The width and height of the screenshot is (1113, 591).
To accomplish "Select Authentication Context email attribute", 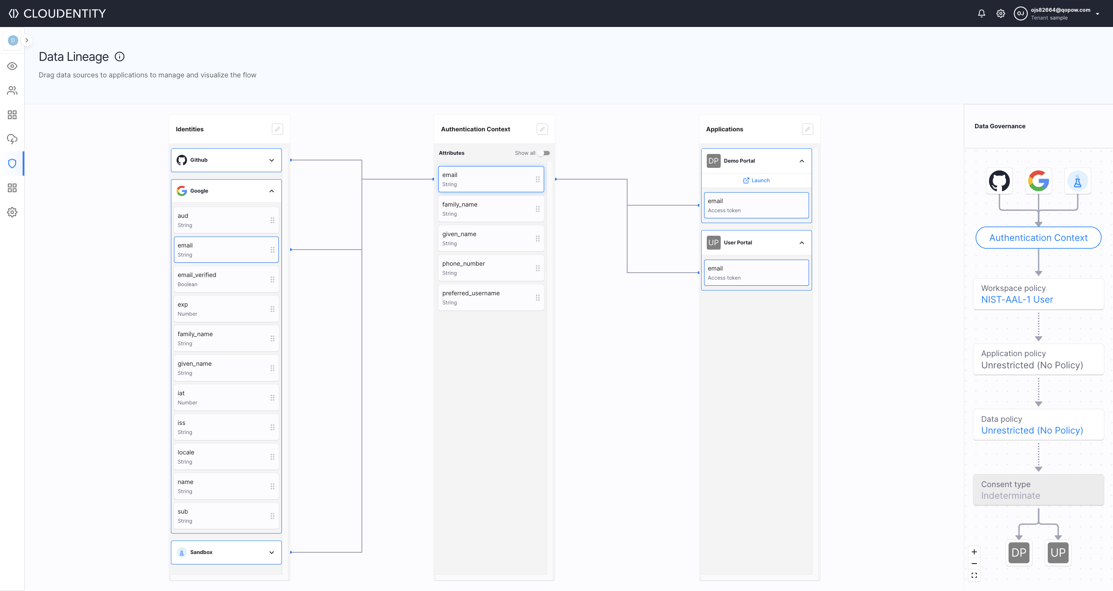I will [x=491, y=179].
